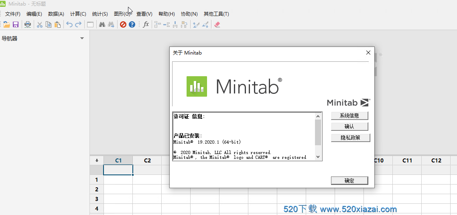Click the license info scrollbar up arrow

(x=318, y=116)
